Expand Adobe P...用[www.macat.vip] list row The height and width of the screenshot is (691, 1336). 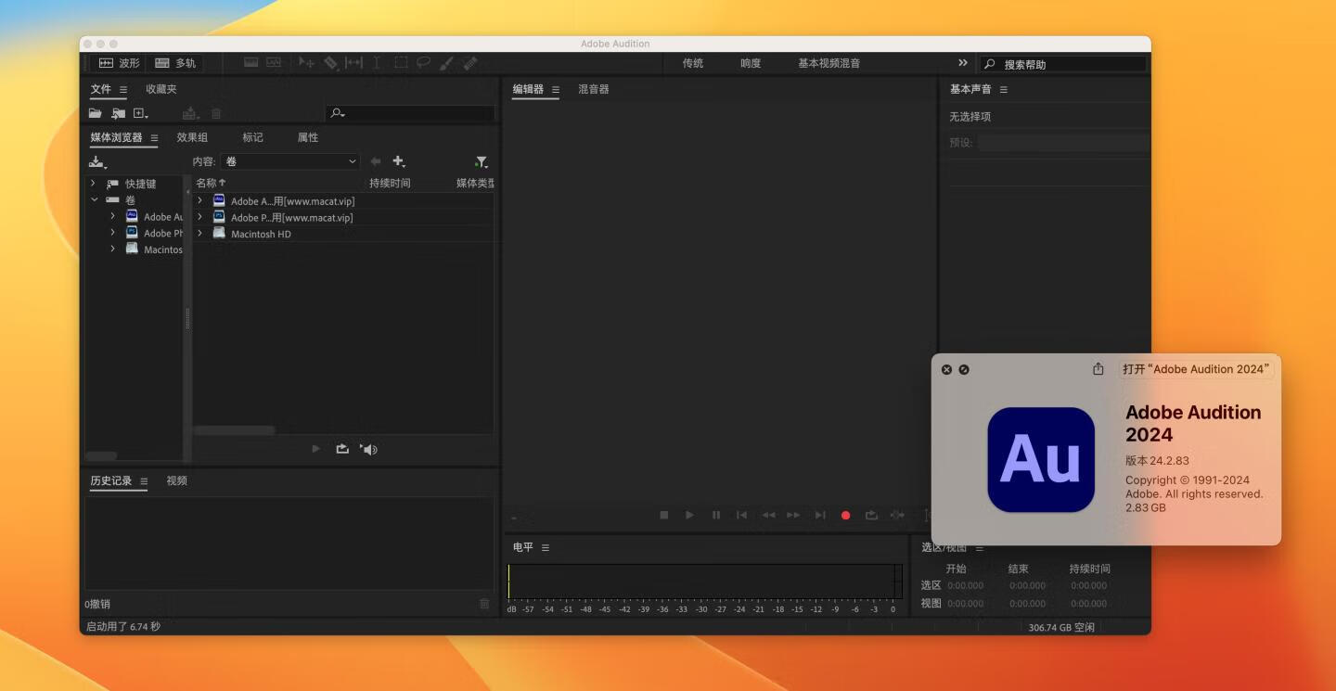point(199,217)
